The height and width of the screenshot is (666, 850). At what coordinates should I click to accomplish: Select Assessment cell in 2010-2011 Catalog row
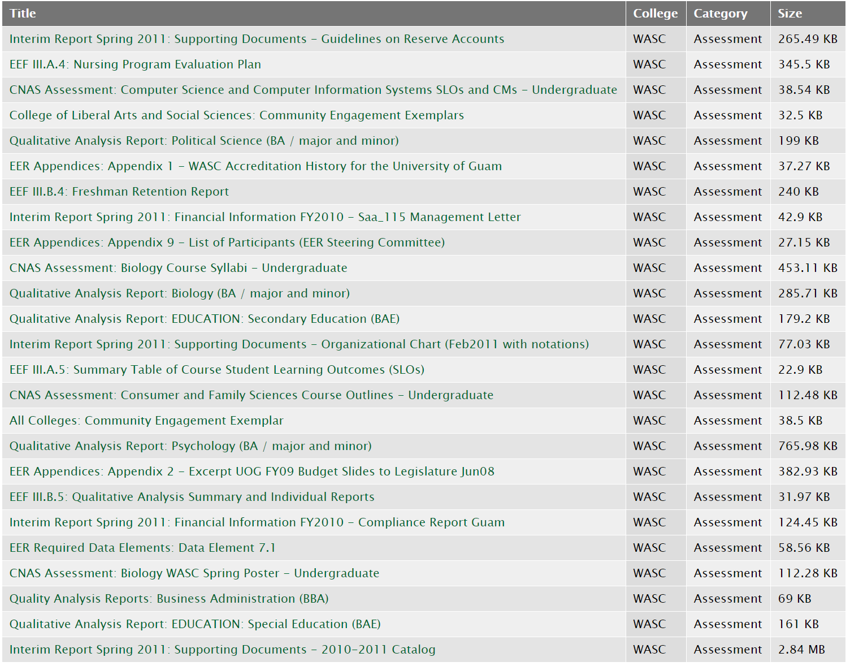coord(728,650)
